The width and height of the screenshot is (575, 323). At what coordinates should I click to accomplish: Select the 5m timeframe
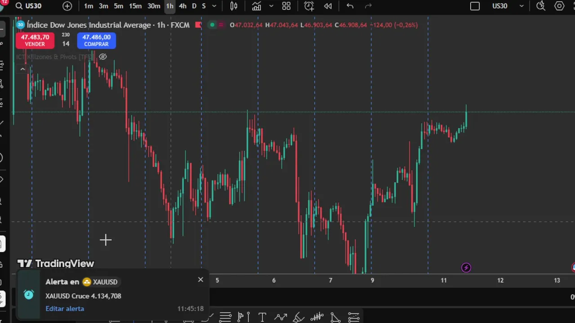[x=119, y=6]
